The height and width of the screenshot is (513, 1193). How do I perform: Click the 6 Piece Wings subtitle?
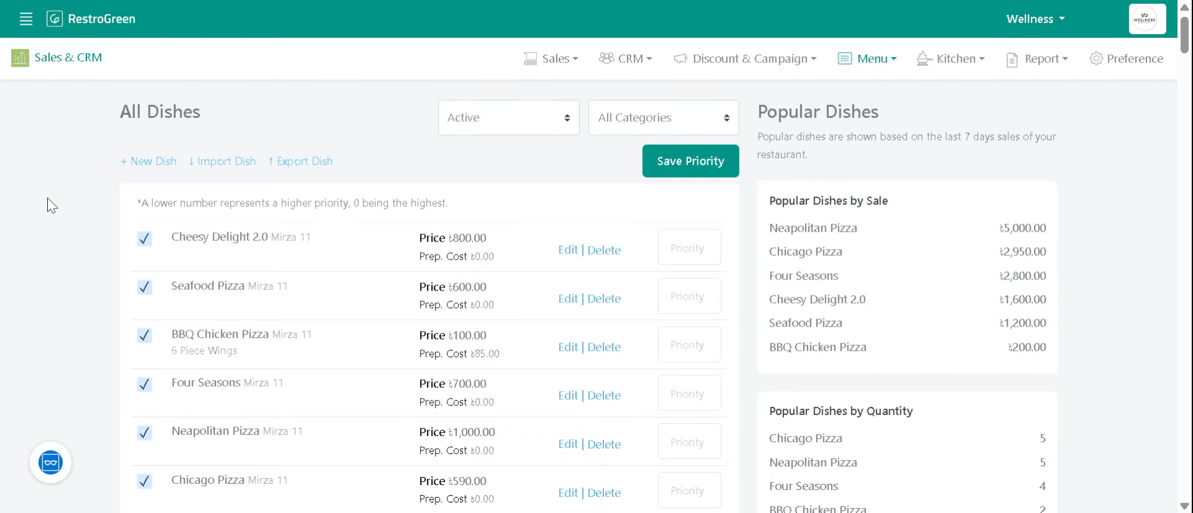204,350
